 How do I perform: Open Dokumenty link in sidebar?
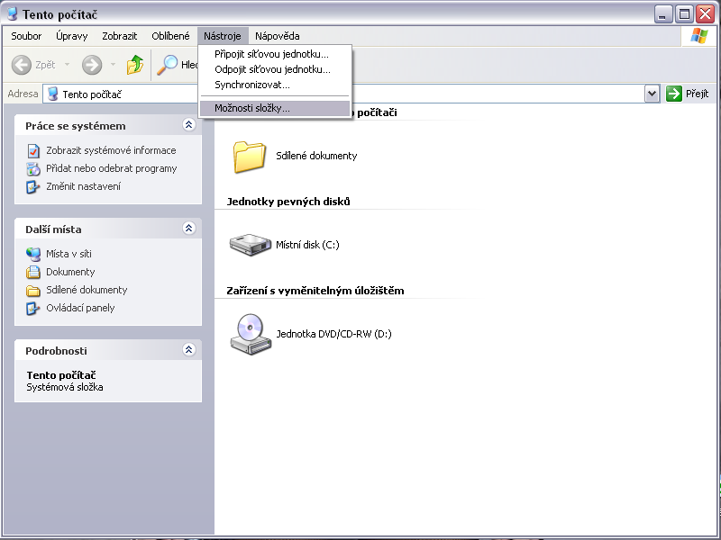click(70, 272)
